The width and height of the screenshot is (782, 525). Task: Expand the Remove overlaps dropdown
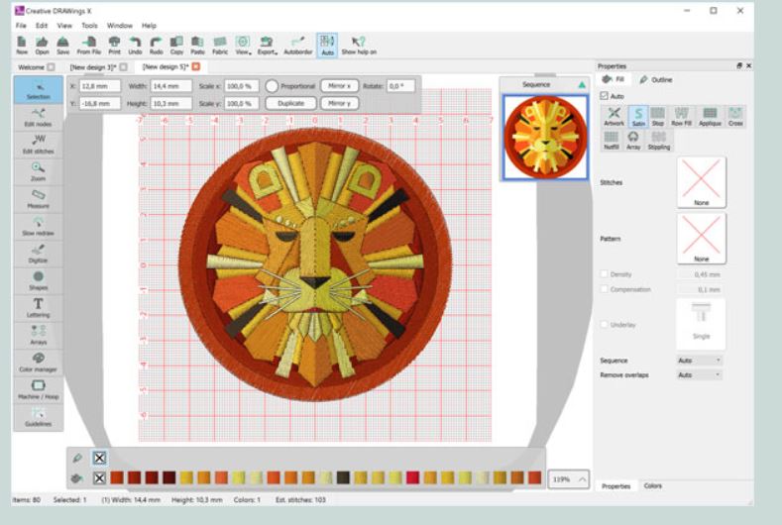pyautogui.click(x=700, y=375)
